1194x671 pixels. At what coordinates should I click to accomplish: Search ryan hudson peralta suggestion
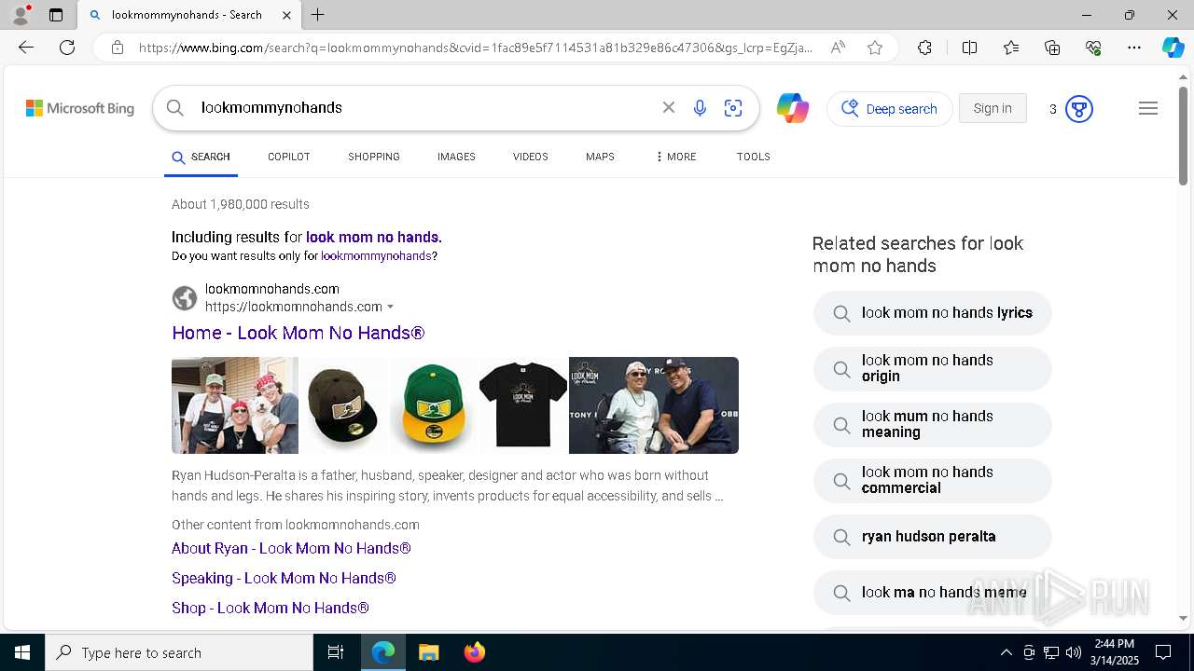coord(933,537)
